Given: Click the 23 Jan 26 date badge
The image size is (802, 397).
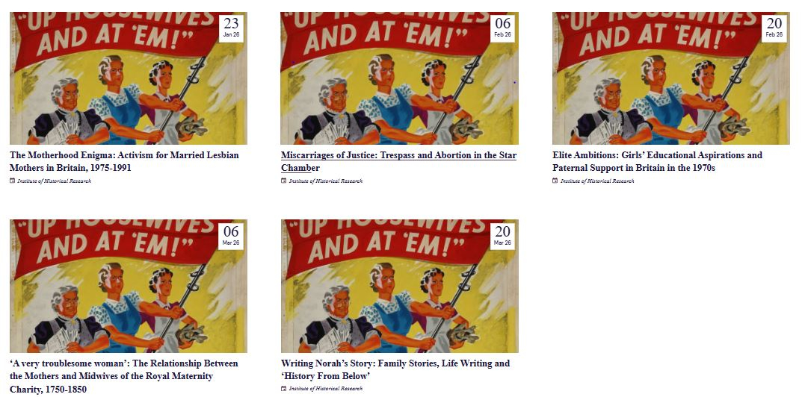Looking at the screenshot, I should [231, 28].
